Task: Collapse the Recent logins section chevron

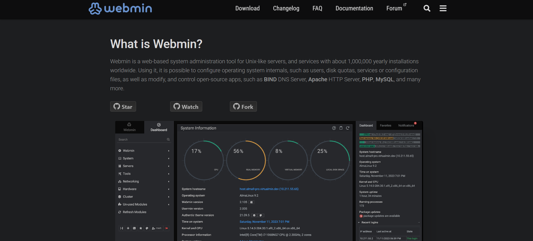Action: (x=359, y=222)
